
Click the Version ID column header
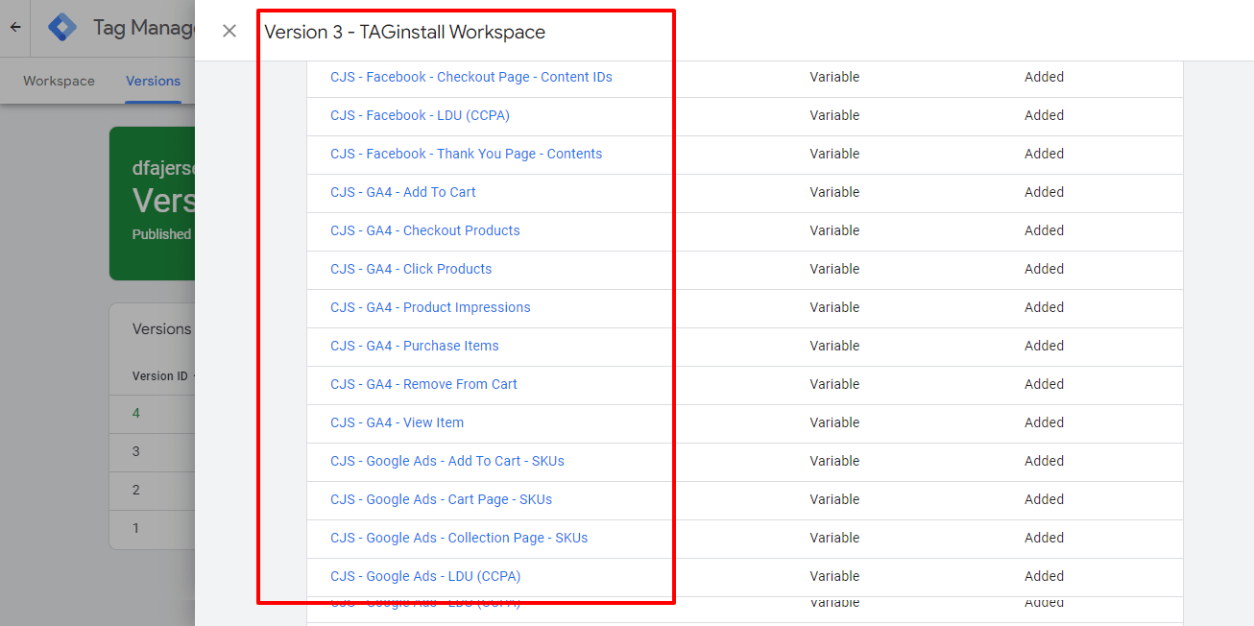[x=159, y=376]
